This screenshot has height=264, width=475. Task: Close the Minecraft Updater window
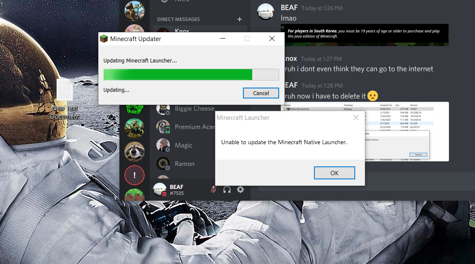(272, 39)
